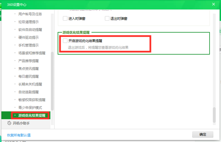Viewport: 221px width, 142px height.
Task: Open 焦点资讯提醒 settings
Action: (28, 69)
